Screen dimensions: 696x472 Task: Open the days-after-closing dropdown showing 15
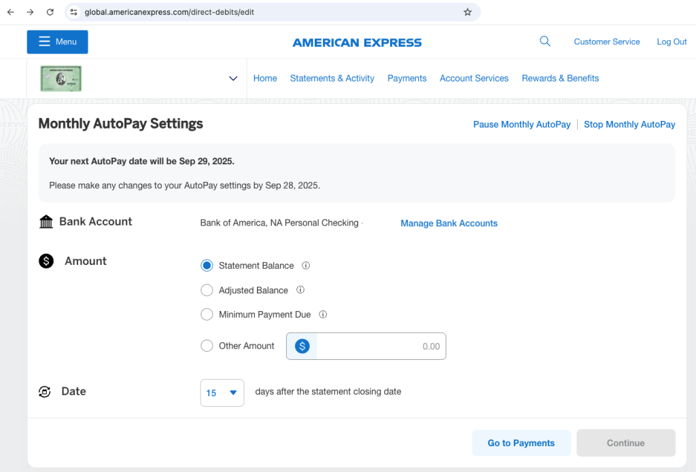coord(222,393)
